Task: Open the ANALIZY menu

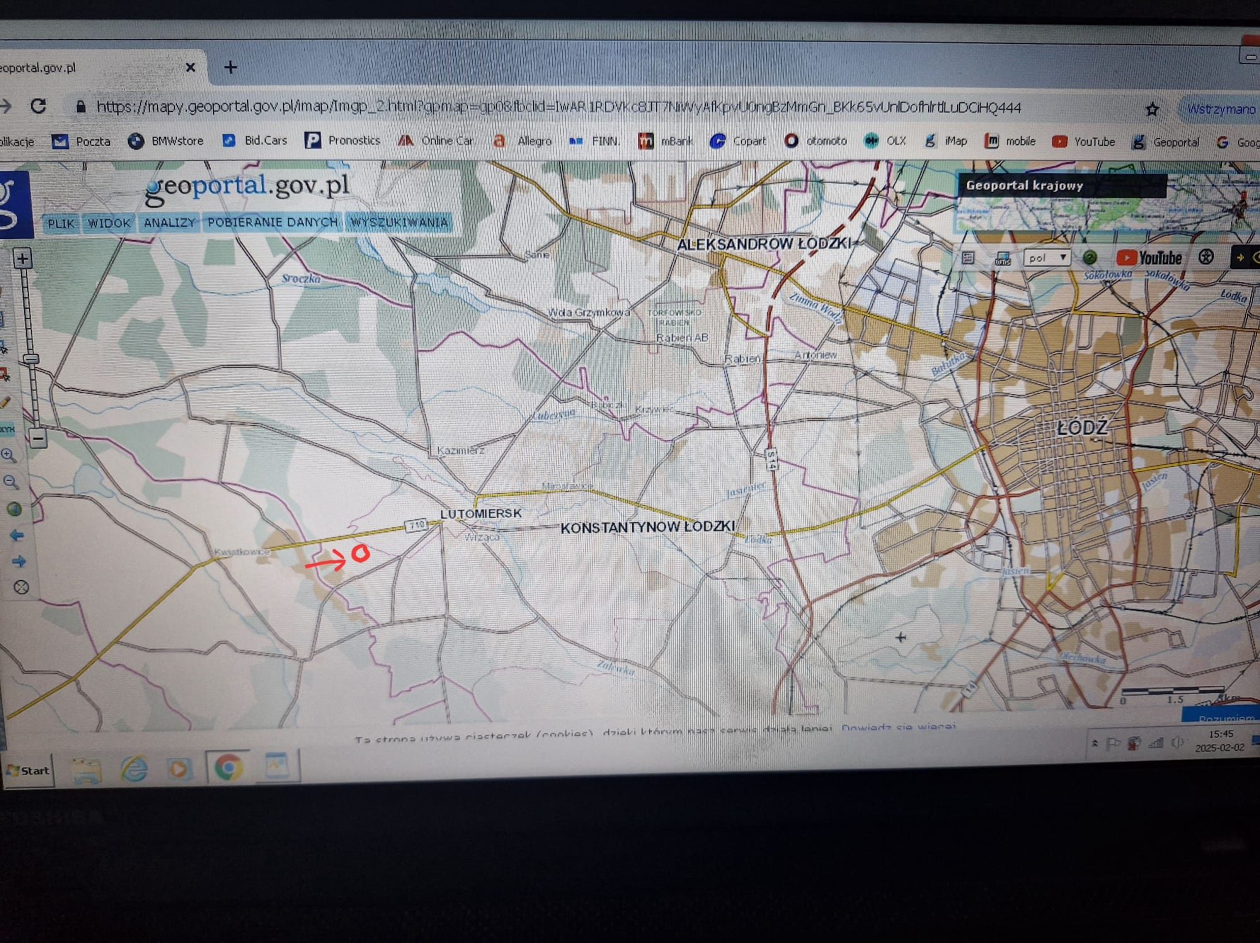Action: (169, 223)
